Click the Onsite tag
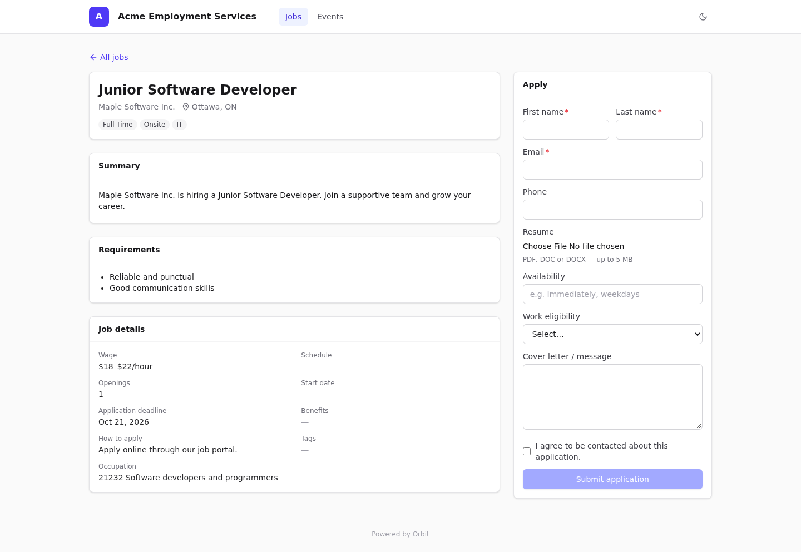Image resolution: width=801 pixels, height=552 pixels. [155, 125]
